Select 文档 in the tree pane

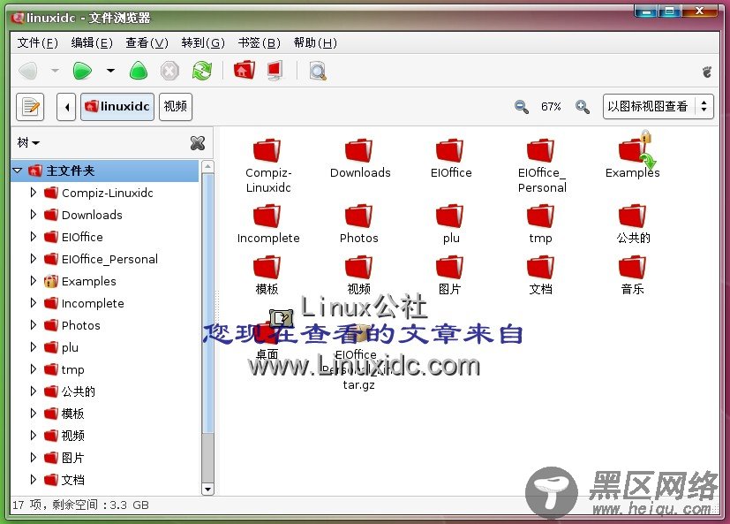72,480
